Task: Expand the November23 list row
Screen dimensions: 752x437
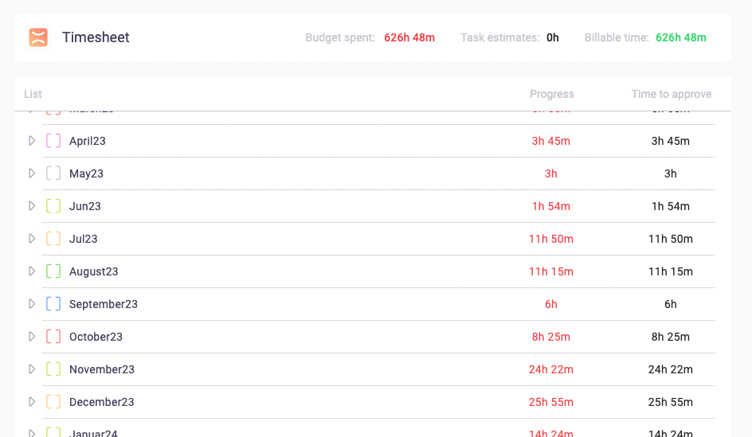Action: click(32, 369)
